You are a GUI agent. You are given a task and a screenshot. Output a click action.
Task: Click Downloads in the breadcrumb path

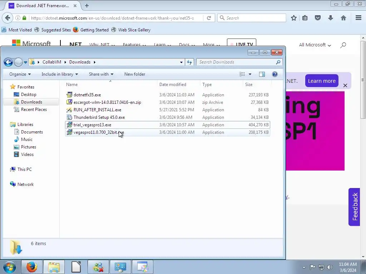(80, 62)
